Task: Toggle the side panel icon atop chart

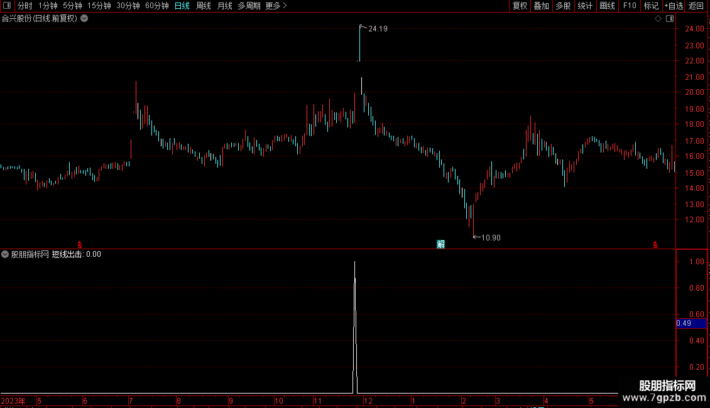Action: pyautogui.click(x=670, y=19)
